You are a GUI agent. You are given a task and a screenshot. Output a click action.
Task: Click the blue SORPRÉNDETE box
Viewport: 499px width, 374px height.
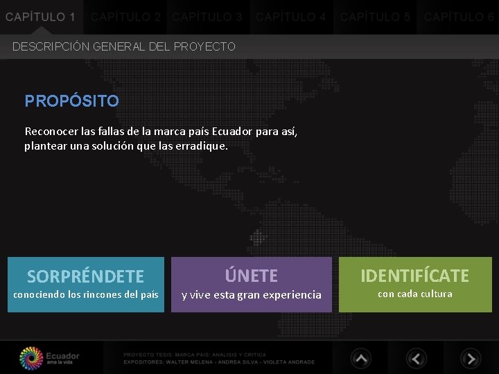coord(86,285)
